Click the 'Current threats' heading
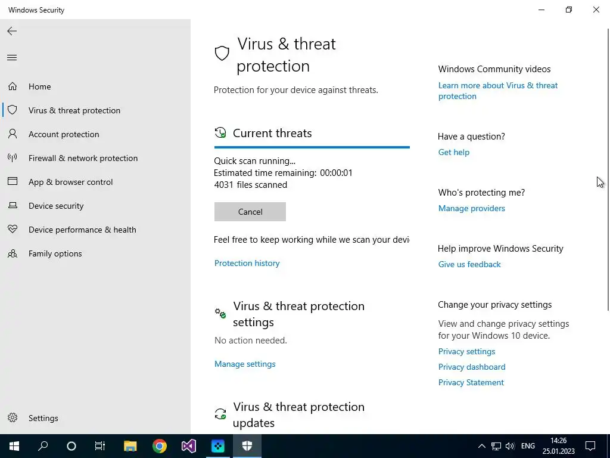The width and height of the screenshot is (610, 458). pyautogui.click(x=272, y=133)
